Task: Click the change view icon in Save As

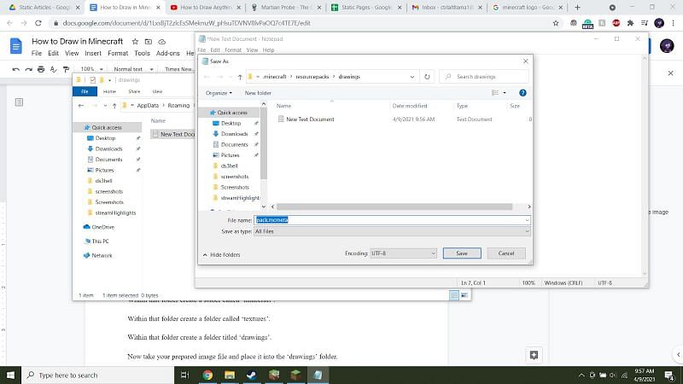Action: 495,92
